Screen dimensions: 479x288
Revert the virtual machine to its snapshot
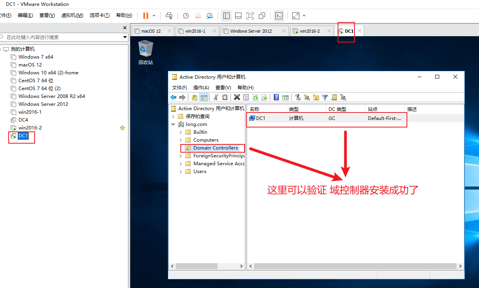[198, 16]
